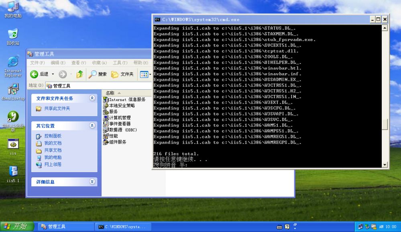Select the Services item

(110, 112)
